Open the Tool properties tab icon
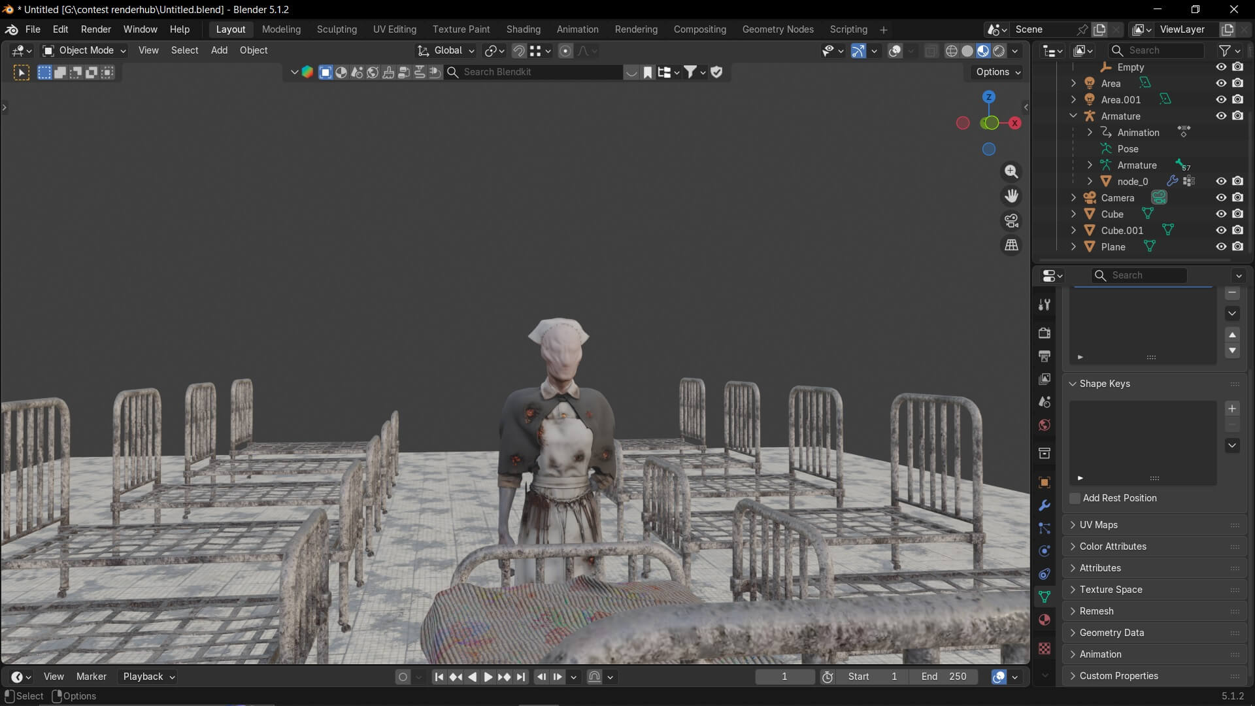1255x706 pixels. (1045, 305)
